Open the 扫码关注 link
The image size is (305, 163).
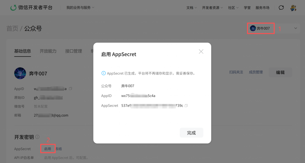pos(236,72)
